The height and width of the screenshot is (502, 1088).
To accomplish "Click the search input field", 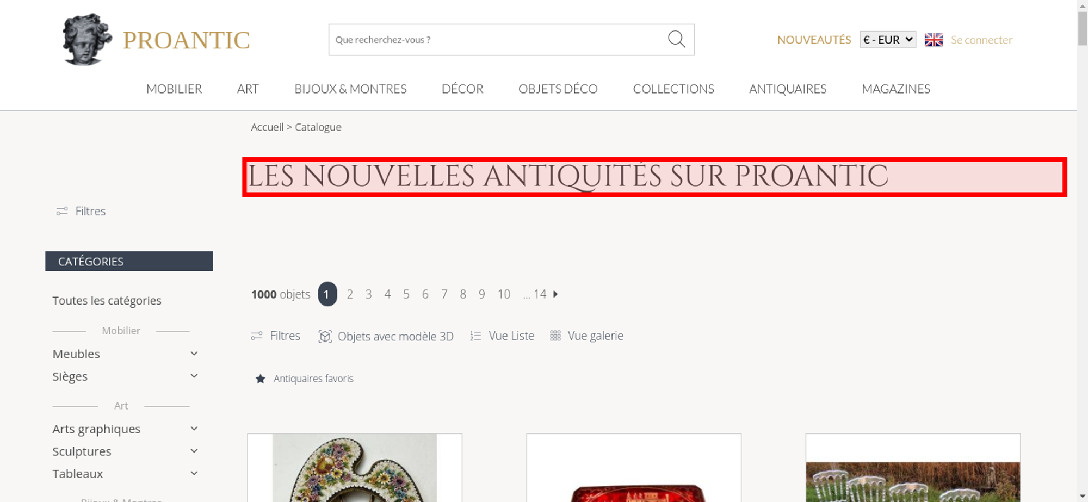I will 498,40.
